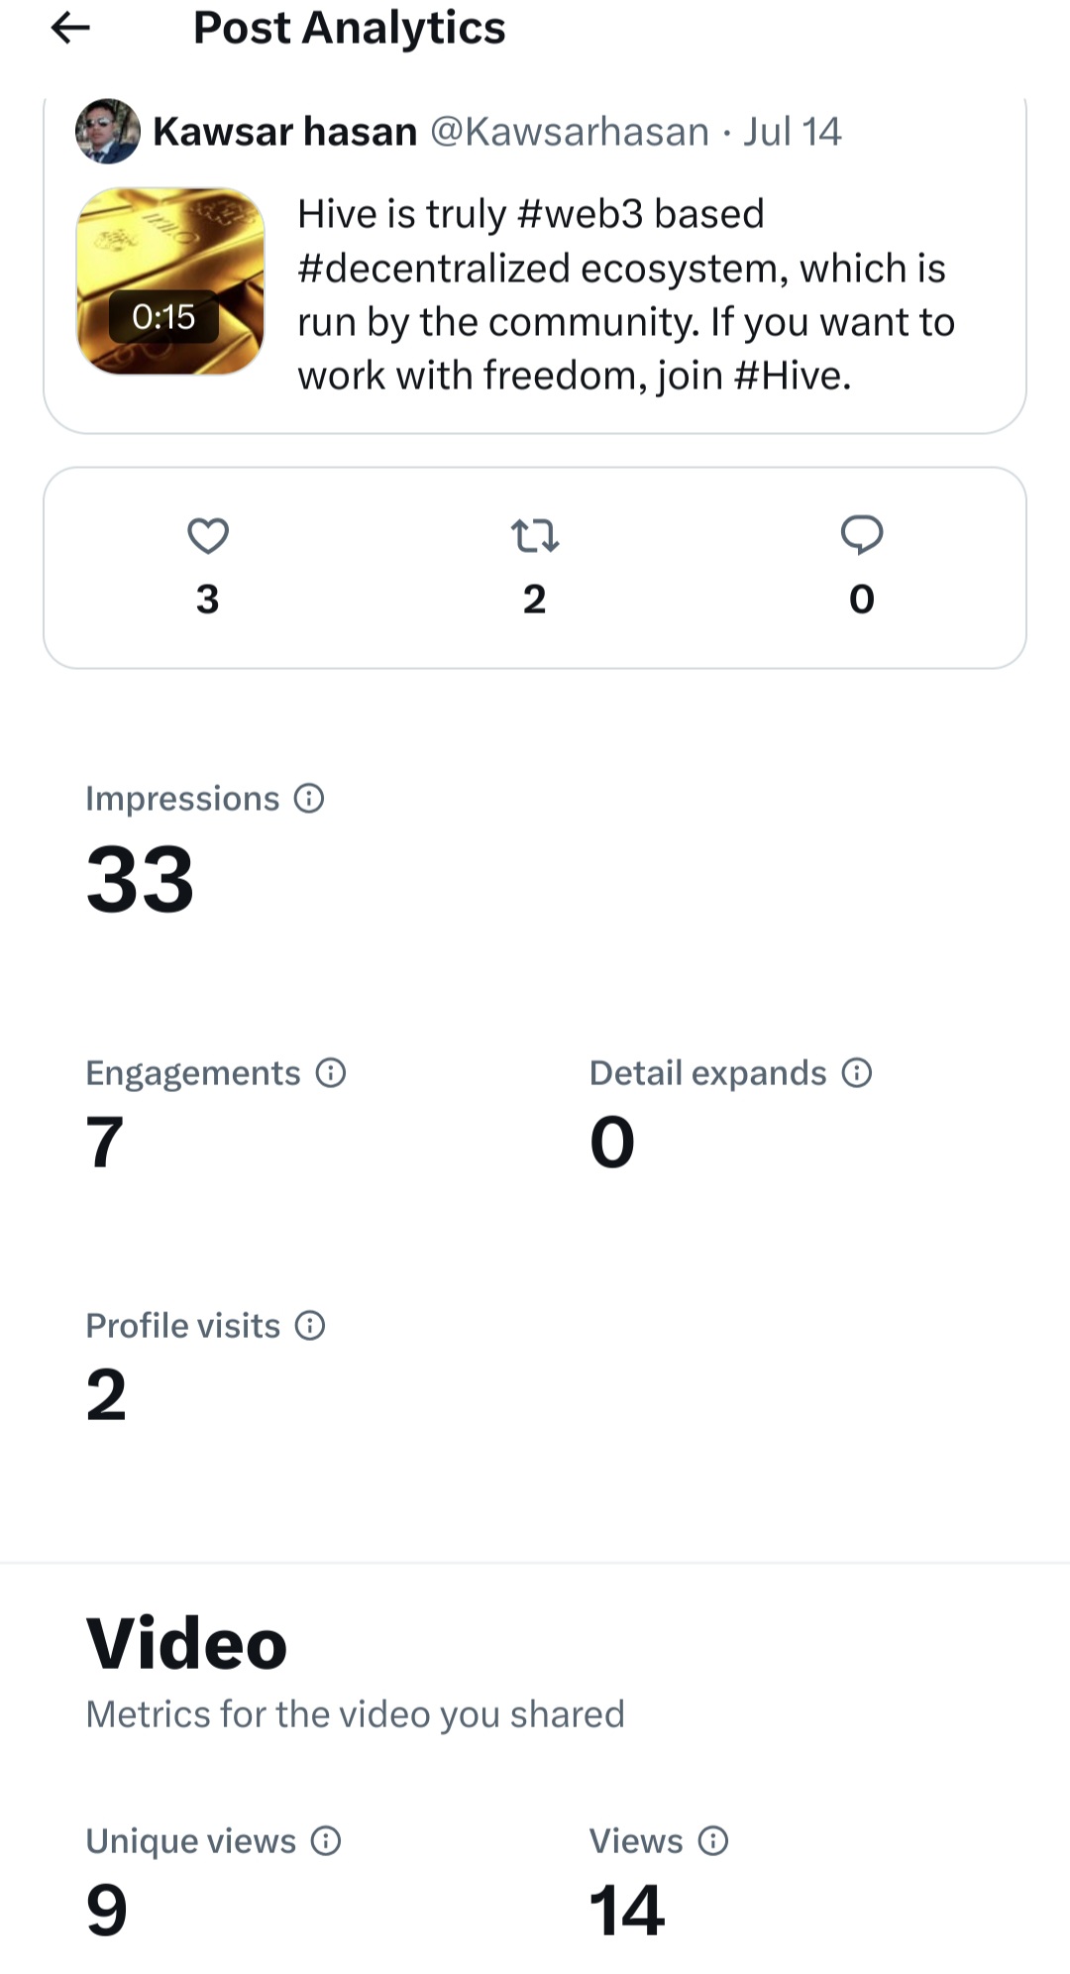Click the 0:15 video duration badge
Viewport: 1070px width, 1974px height.
coord(163,317)
